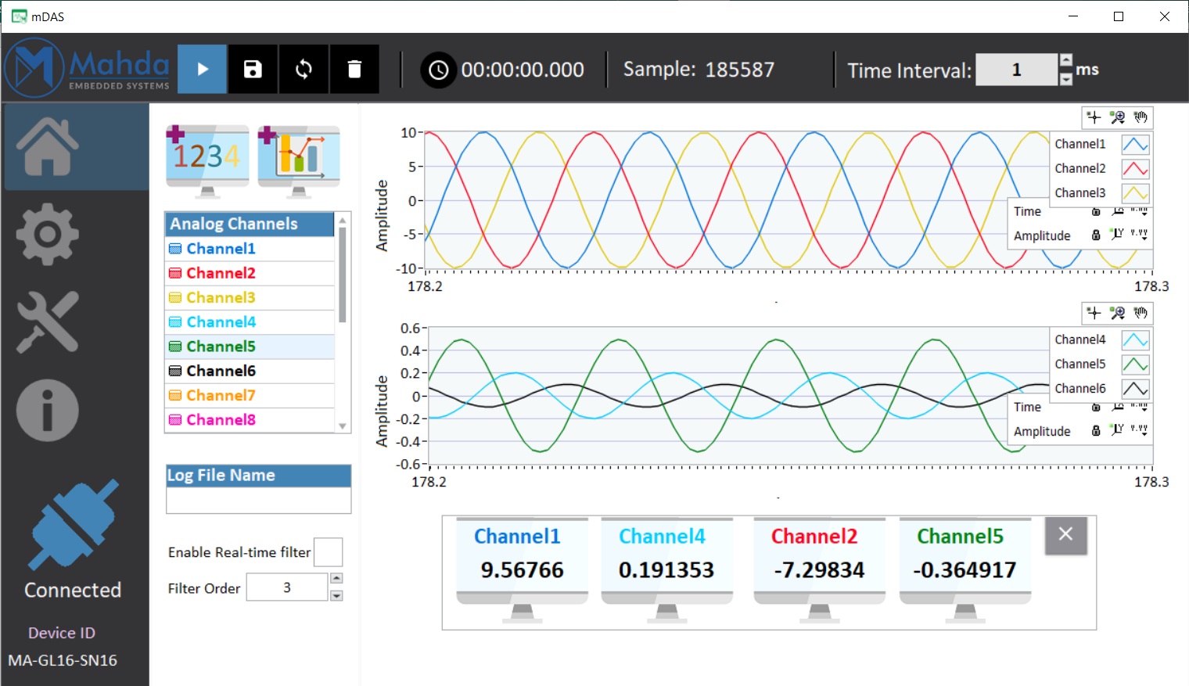The height and width of the screenshot is (686, 1189).
Task: Open Channel4 plot style swatch in legend
Action: (1135, 339)
